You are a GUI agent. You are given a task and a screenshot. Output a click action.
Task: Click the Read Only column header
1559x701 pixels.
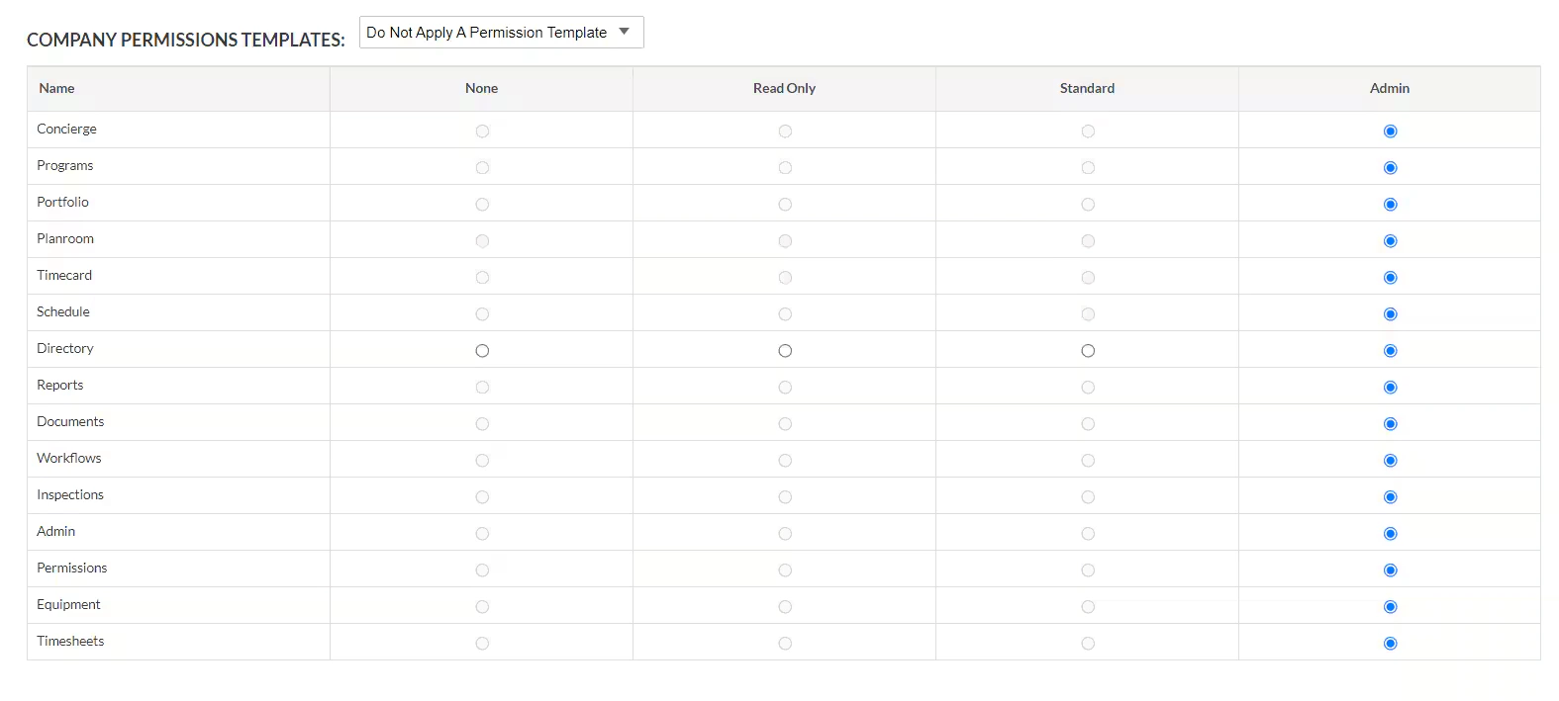click(784, 88)
